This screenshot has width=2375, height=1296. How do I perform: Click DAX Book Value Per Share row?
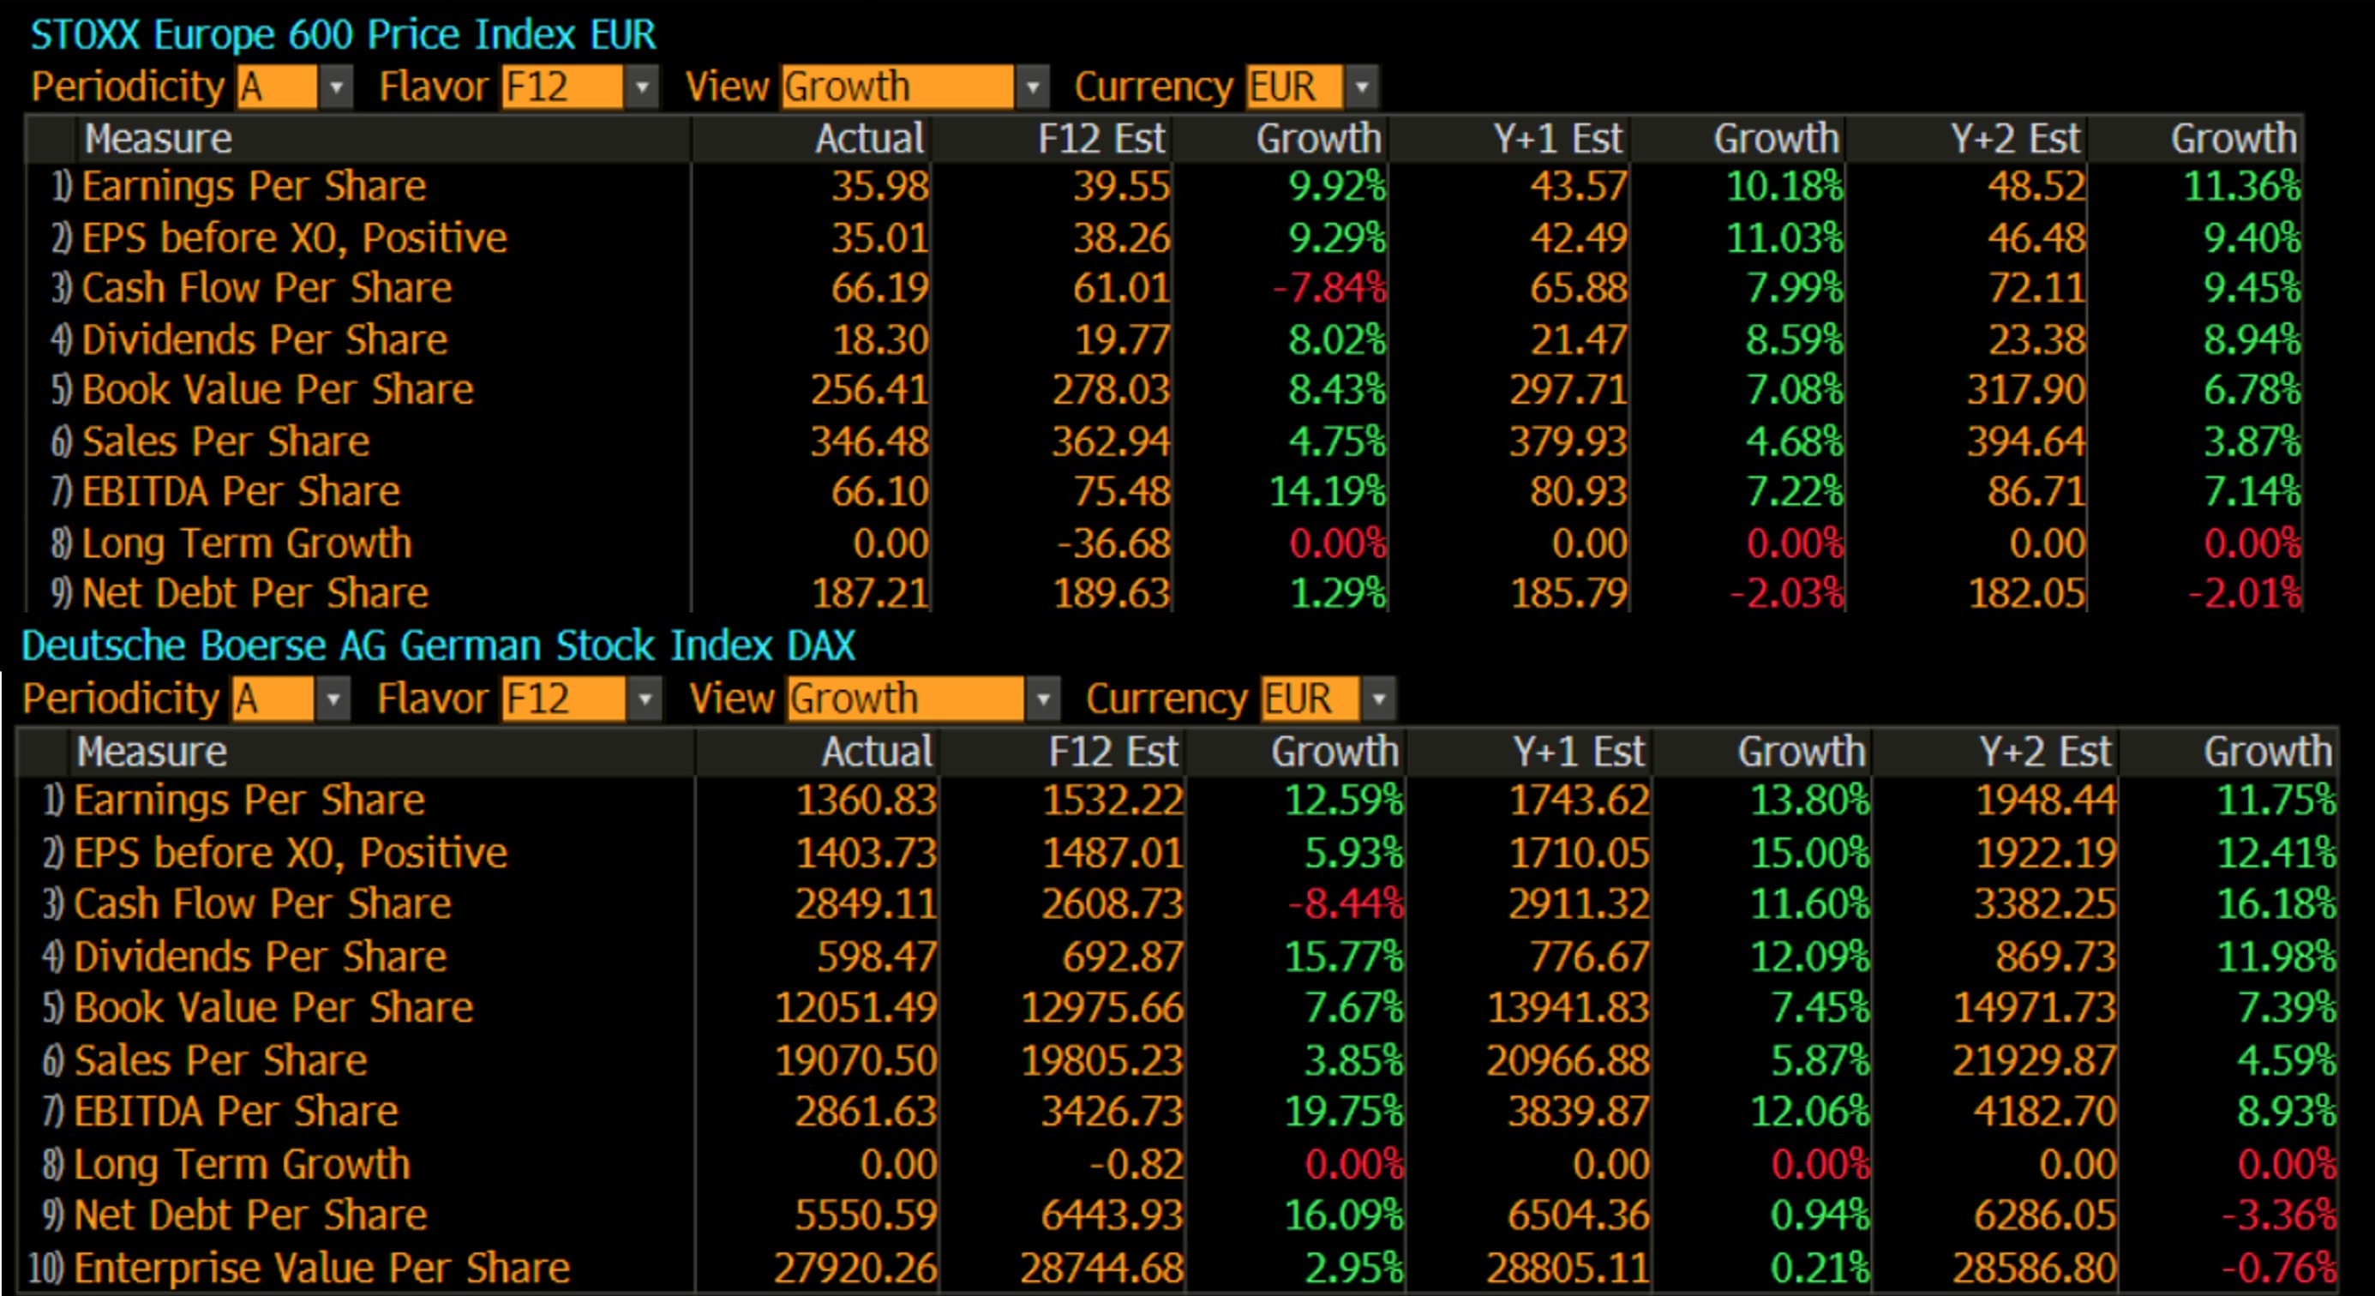[x=273, y=1007]
